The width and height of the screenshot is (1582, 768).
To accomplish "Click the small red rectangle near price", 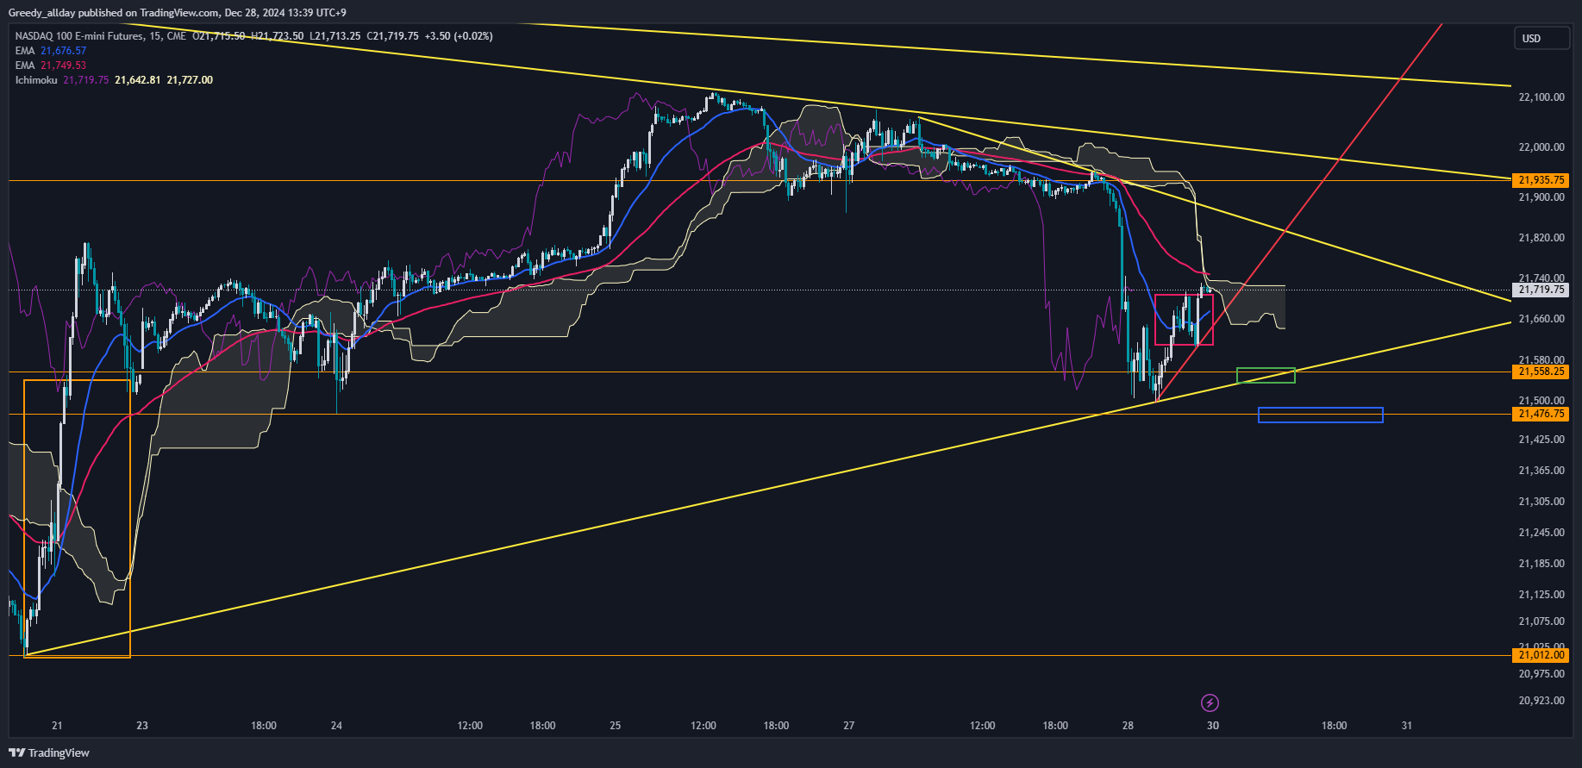I will [x=1184, y=320].
